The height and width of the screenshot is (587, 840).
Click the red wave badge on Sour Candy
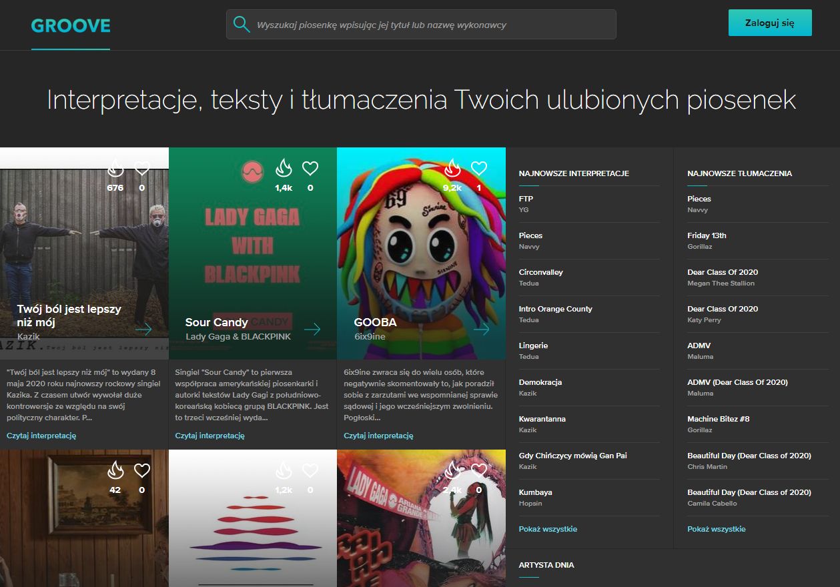pyautogui.click(x=252, y=171)
